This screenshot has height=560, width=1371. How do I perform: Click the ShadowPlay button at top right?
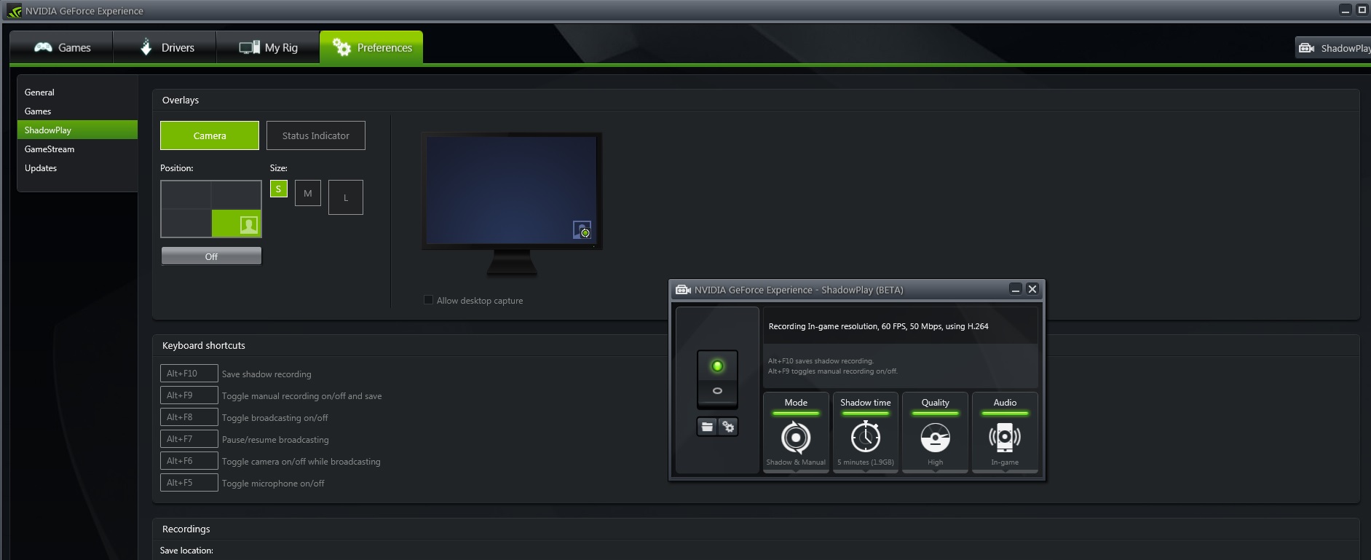click(x=1334, y=48)
